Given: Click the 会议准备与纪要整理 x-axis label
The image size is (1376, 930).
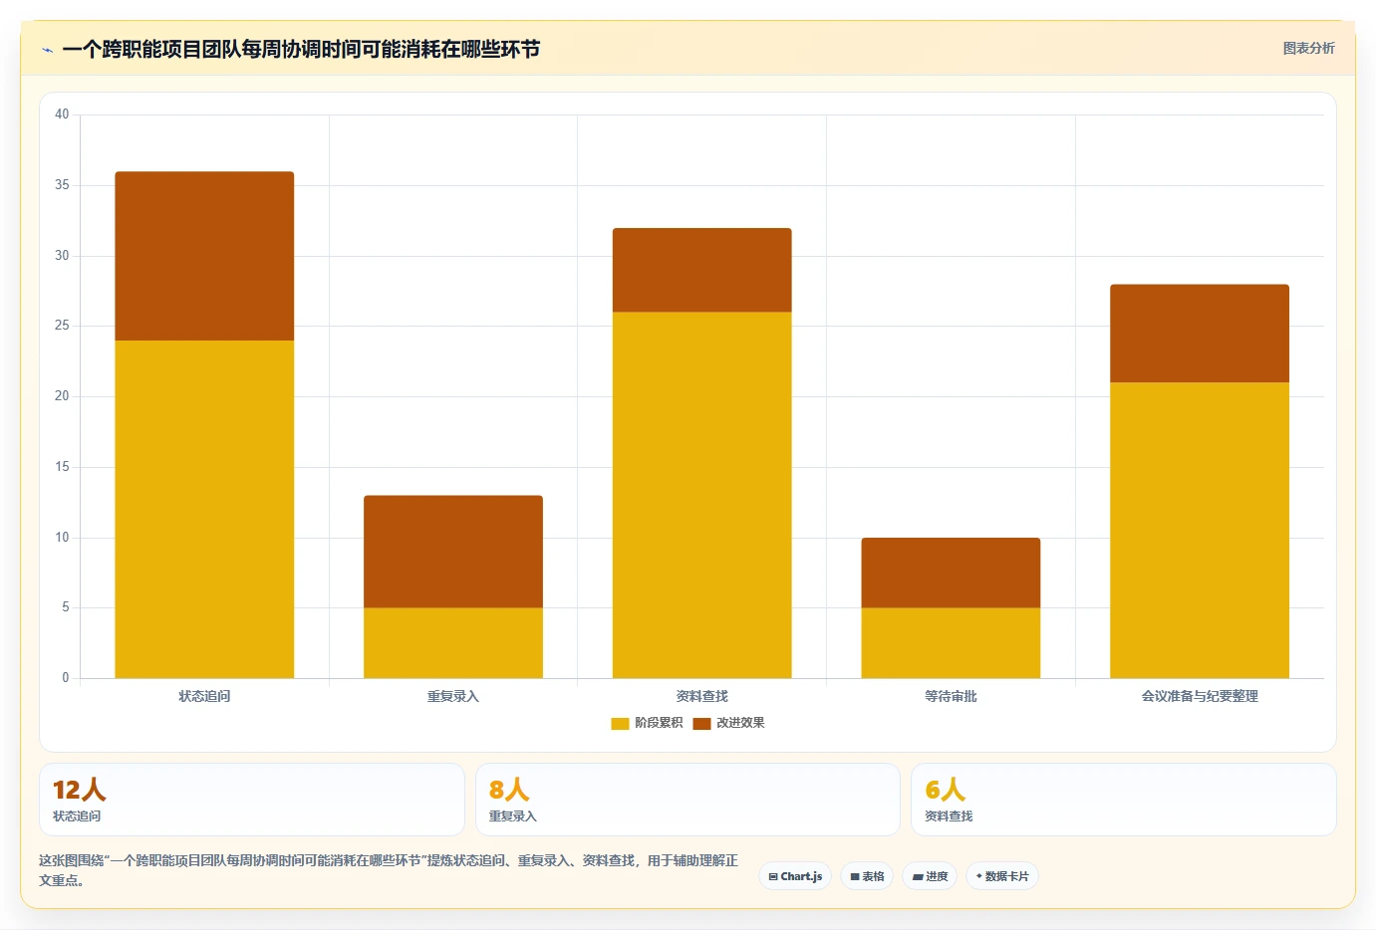Looking at the screenshot, I should coord(1200,696).
